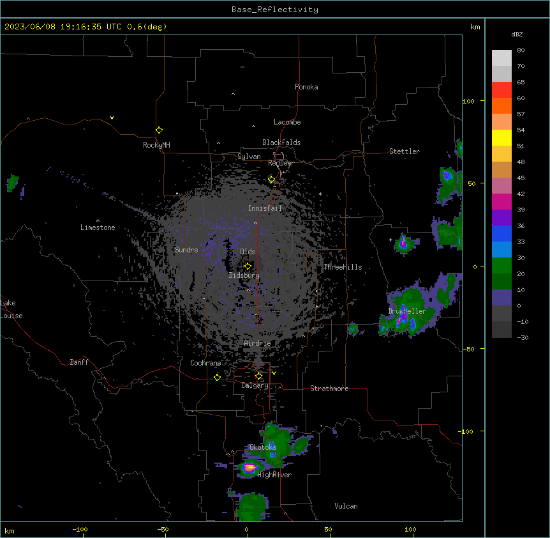550x538 pixels.
Task: Click the Drumheller label on the storm cell
Action: 407,311
